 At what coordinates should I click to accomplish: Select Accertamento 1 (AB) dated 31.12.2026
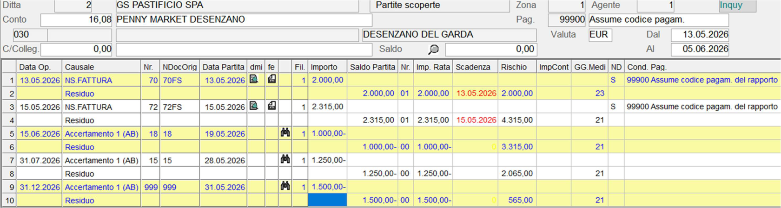(x=101, y=187)
